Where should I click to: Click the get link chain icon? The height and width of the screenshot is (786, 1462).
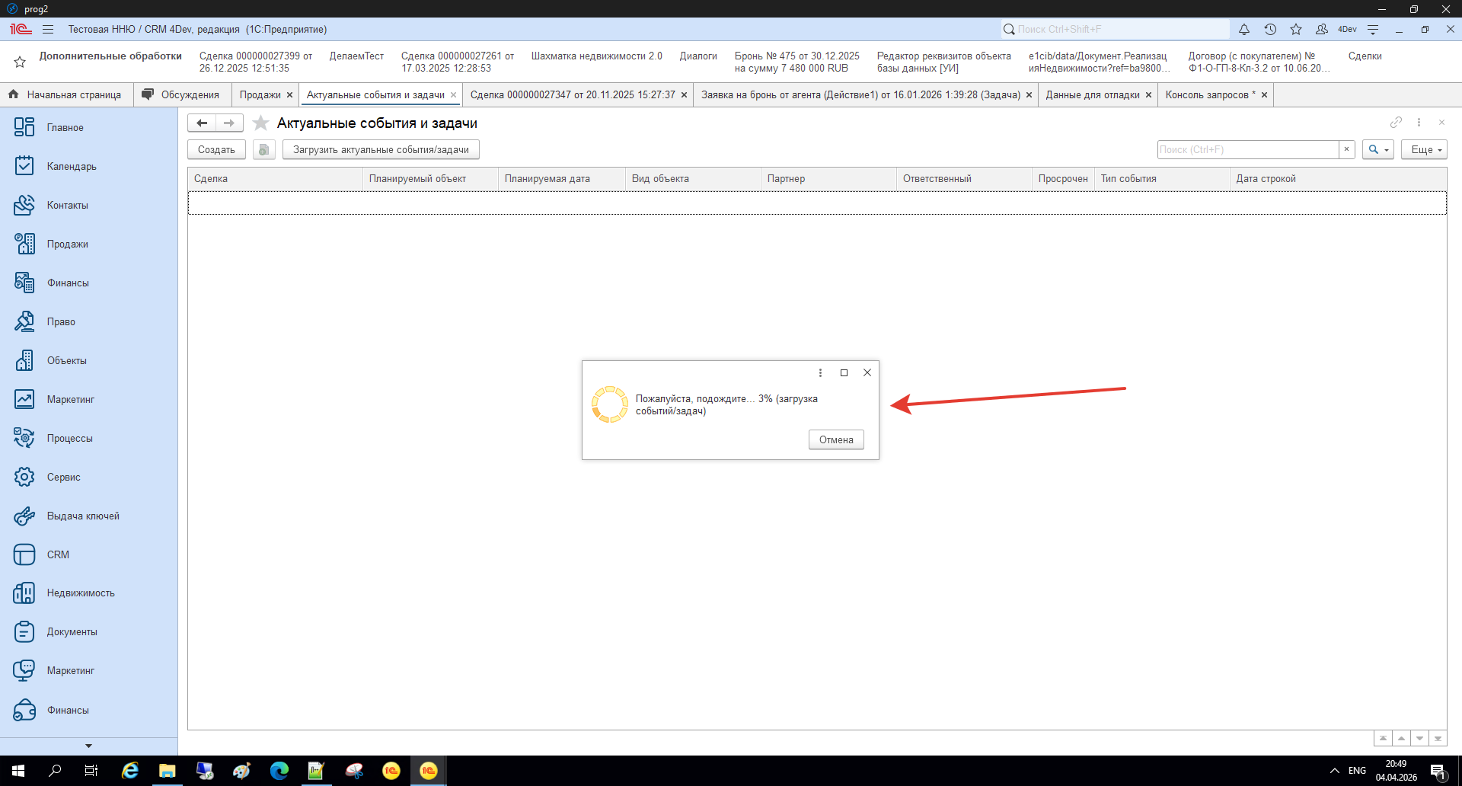[x=1395, y=123]
